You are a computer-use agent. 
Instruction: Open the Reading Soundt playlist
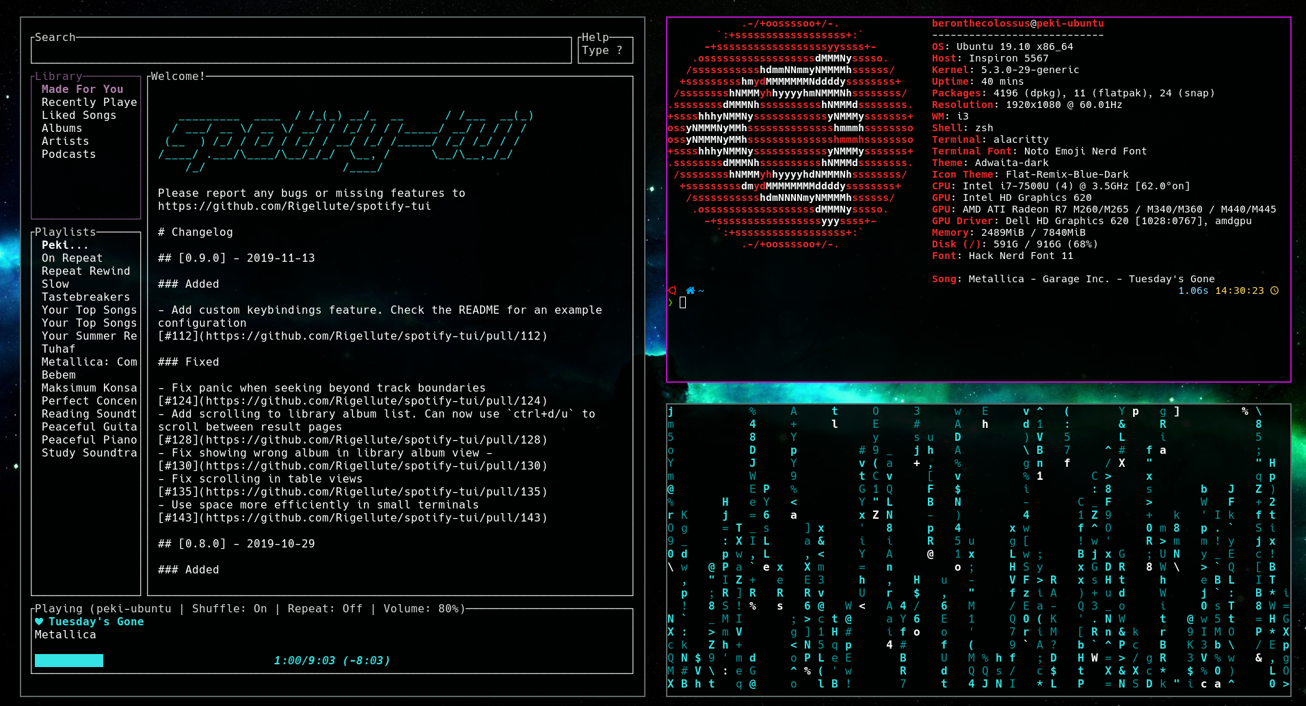pos(90,414)
